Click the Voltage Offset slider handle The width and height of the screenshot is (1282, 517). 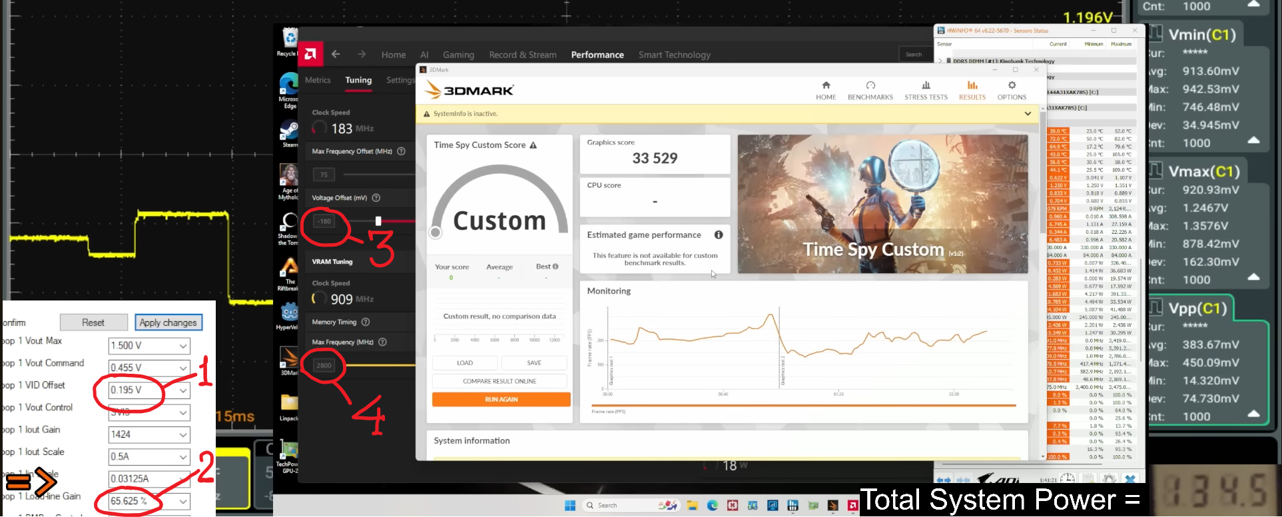pos(378,221)
